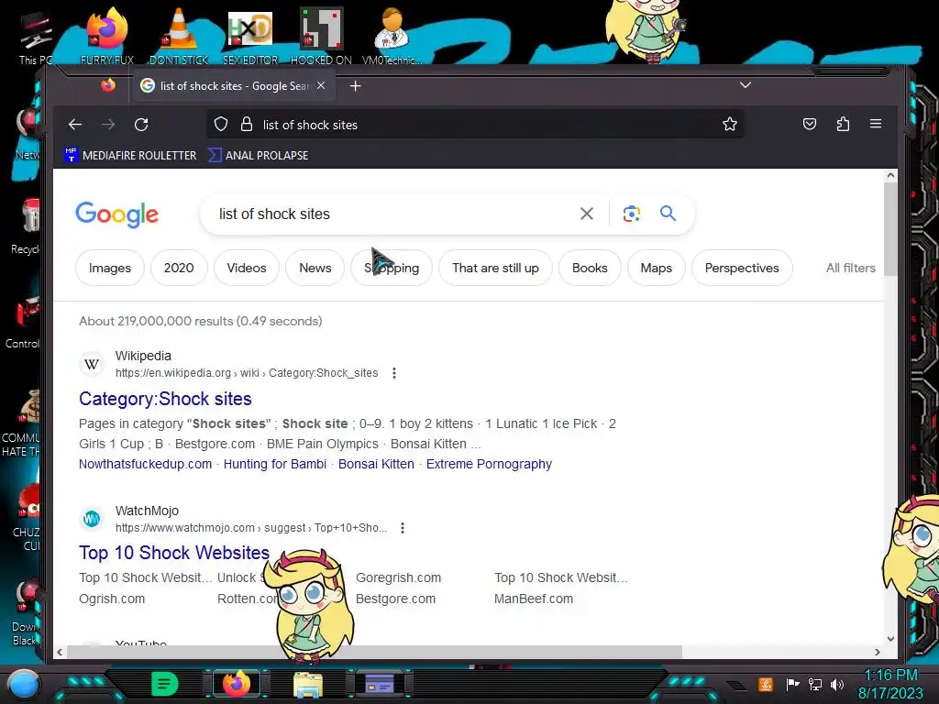
Task: Select the Maps filter chip
Action: pyautogui.click(x=657, y=269)
